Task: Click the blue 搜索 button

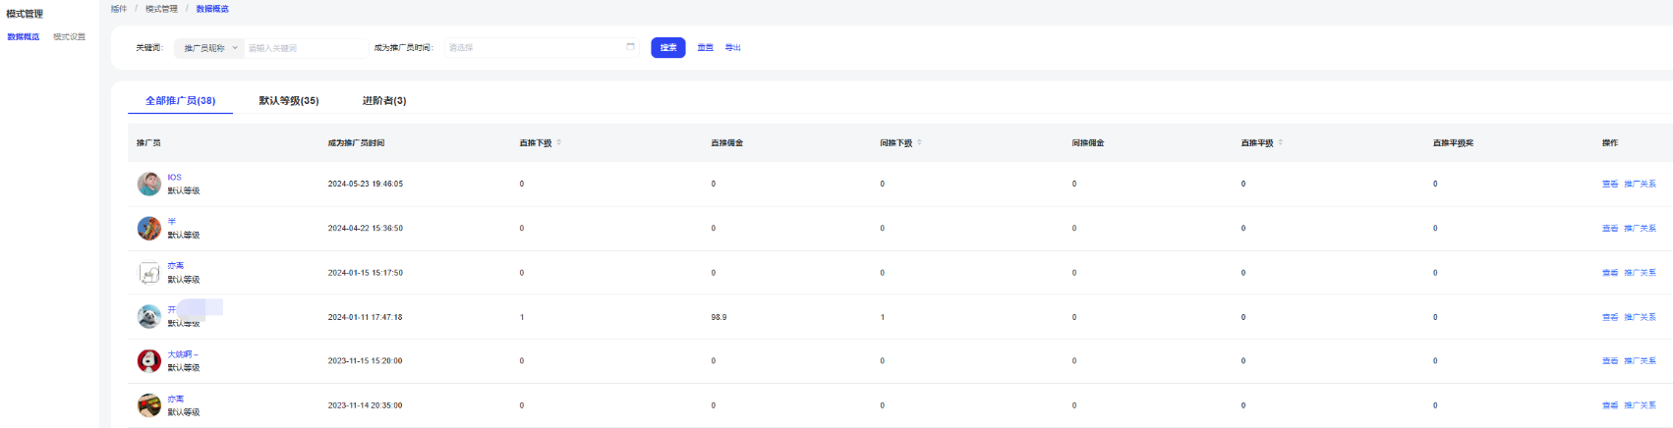Action: pyautogui.click(x=667, y=47)
